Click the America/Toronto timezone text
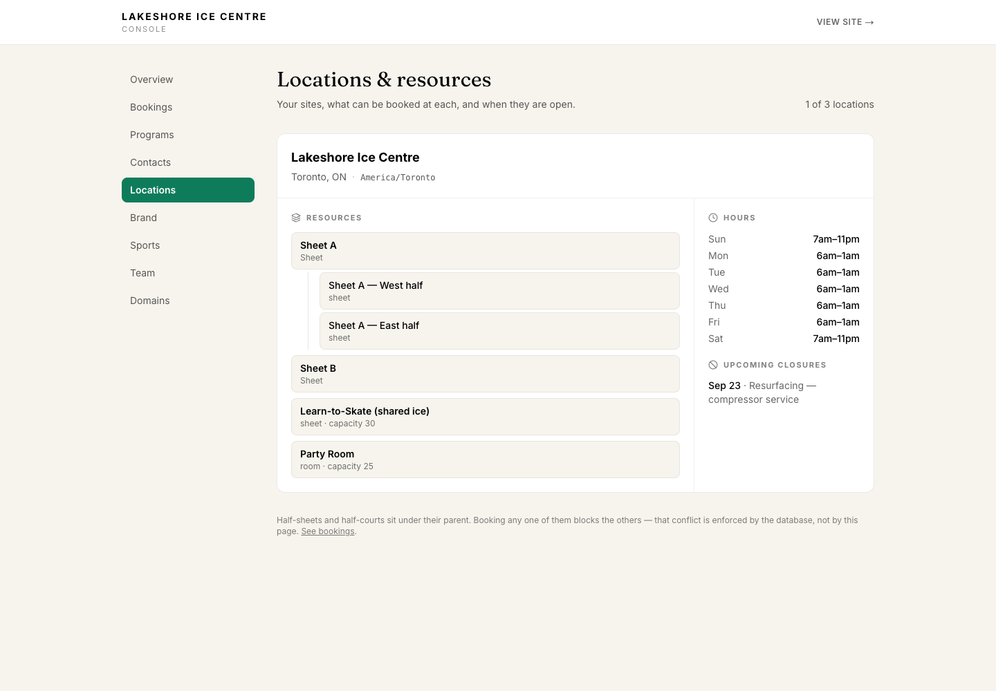The image size is (996, 691). 398,178
